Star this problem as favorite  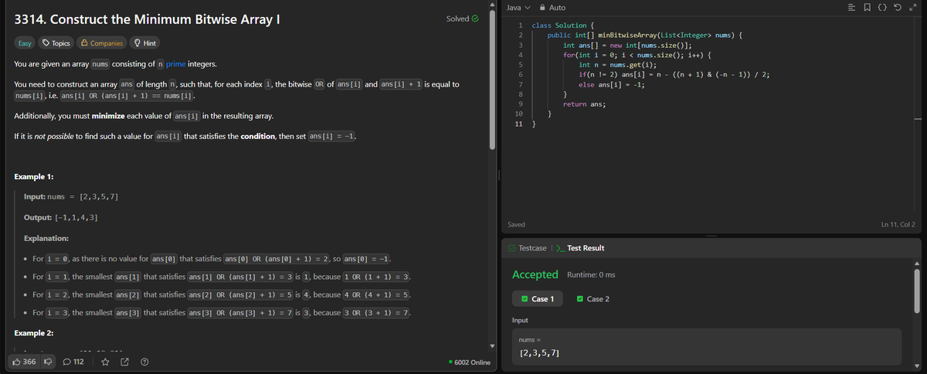point(104,362)
